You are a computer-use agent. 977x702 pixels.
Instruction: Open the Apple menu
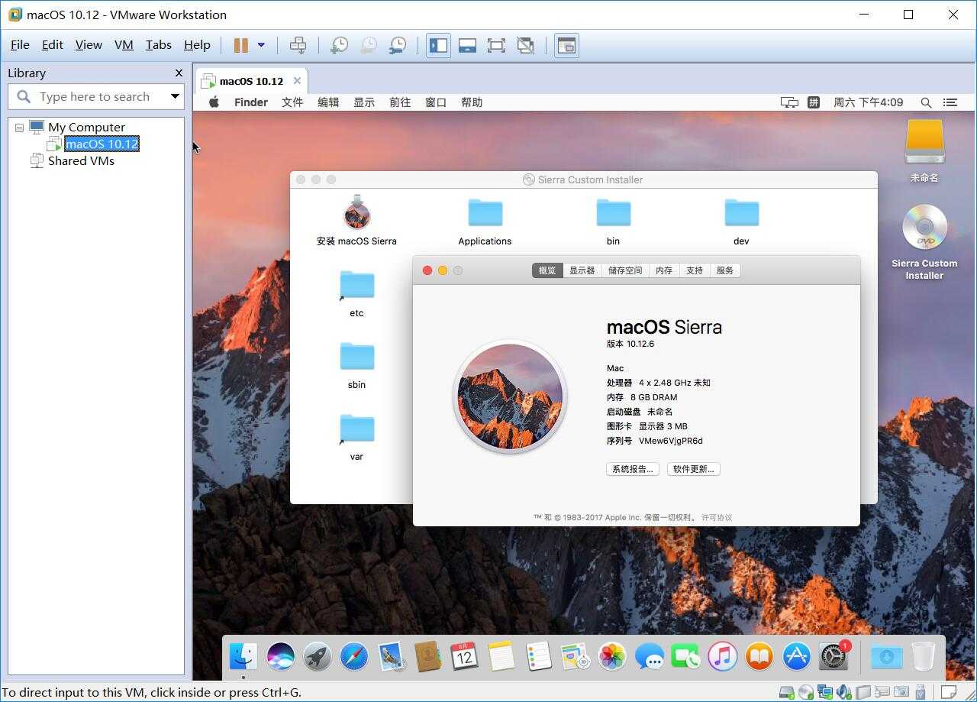[214, 102]
